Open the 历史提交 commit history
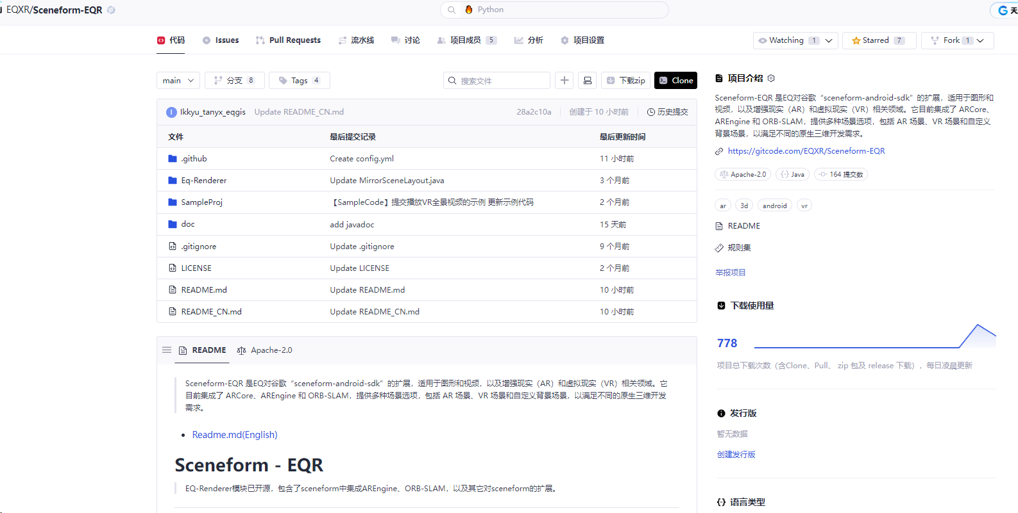This screenshot has width=1018, height=513. click(x=668, y=111)
